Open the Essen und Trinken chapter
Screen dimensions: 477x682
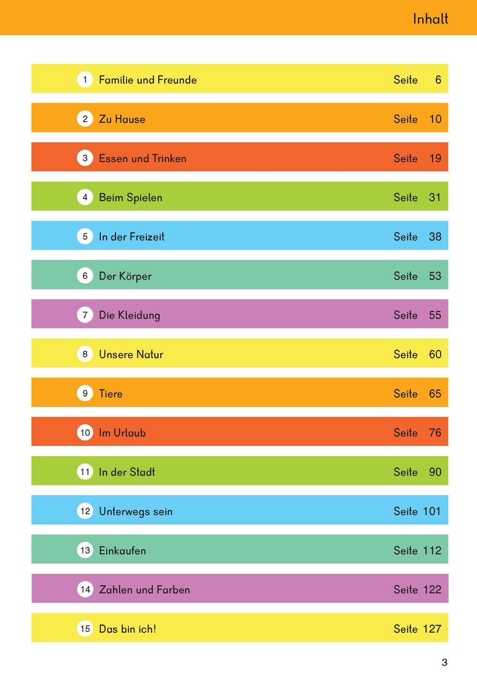tap(142, 158)
